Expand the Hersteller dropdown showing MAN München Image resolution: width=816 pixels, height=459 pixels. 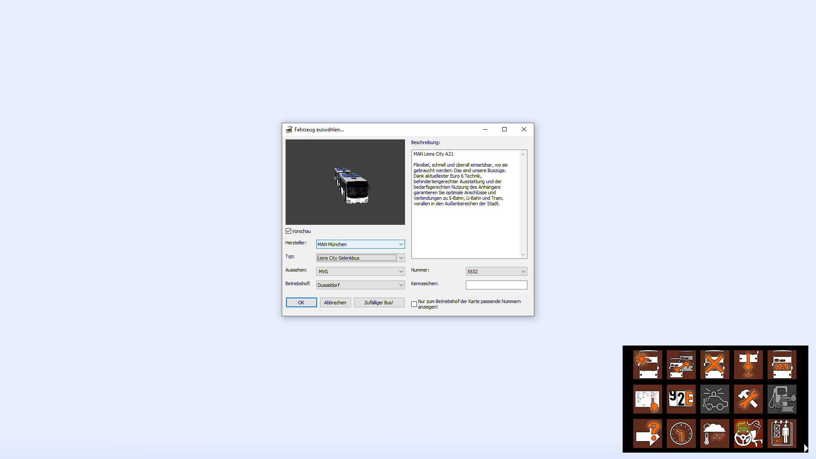(360, 244)
